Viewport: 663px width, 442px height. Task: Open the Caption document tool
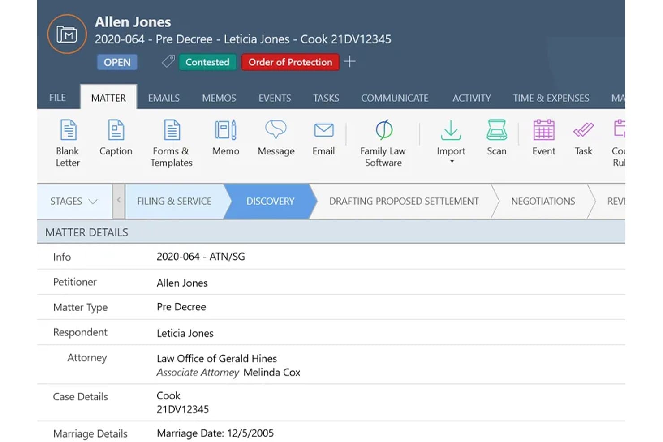click(116, 137)
